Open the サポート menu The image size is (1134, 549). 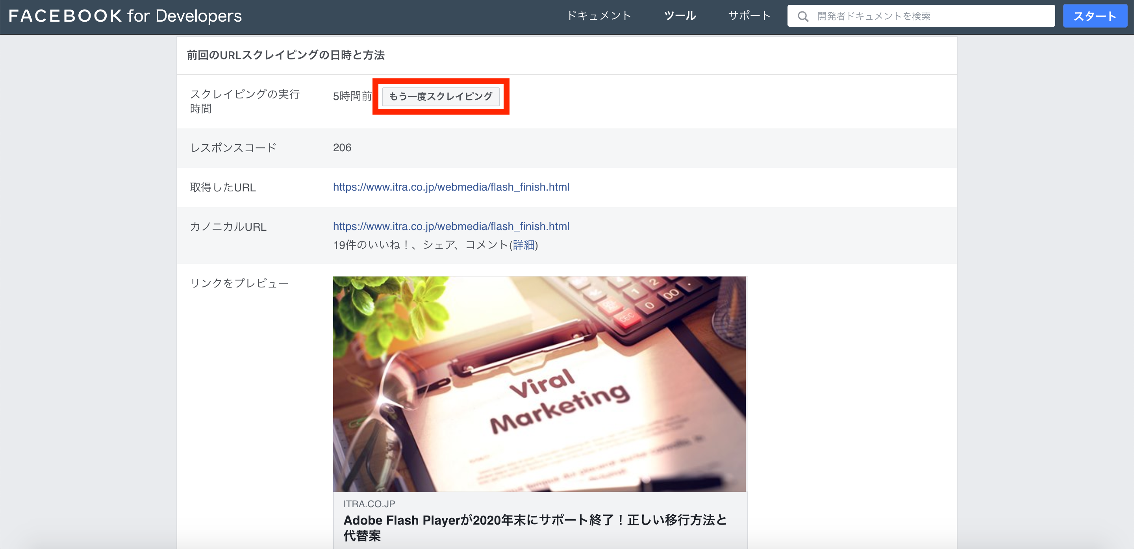[749, 16]
